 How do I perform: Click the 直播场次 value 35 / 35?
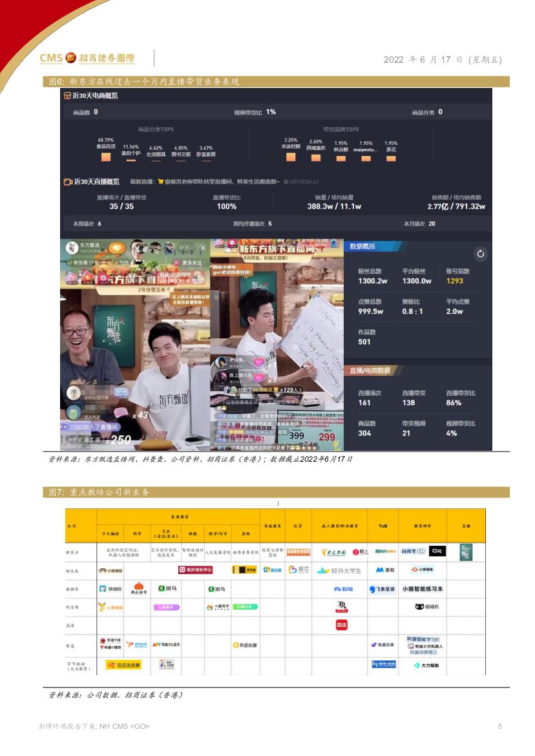tap(121, 206)
